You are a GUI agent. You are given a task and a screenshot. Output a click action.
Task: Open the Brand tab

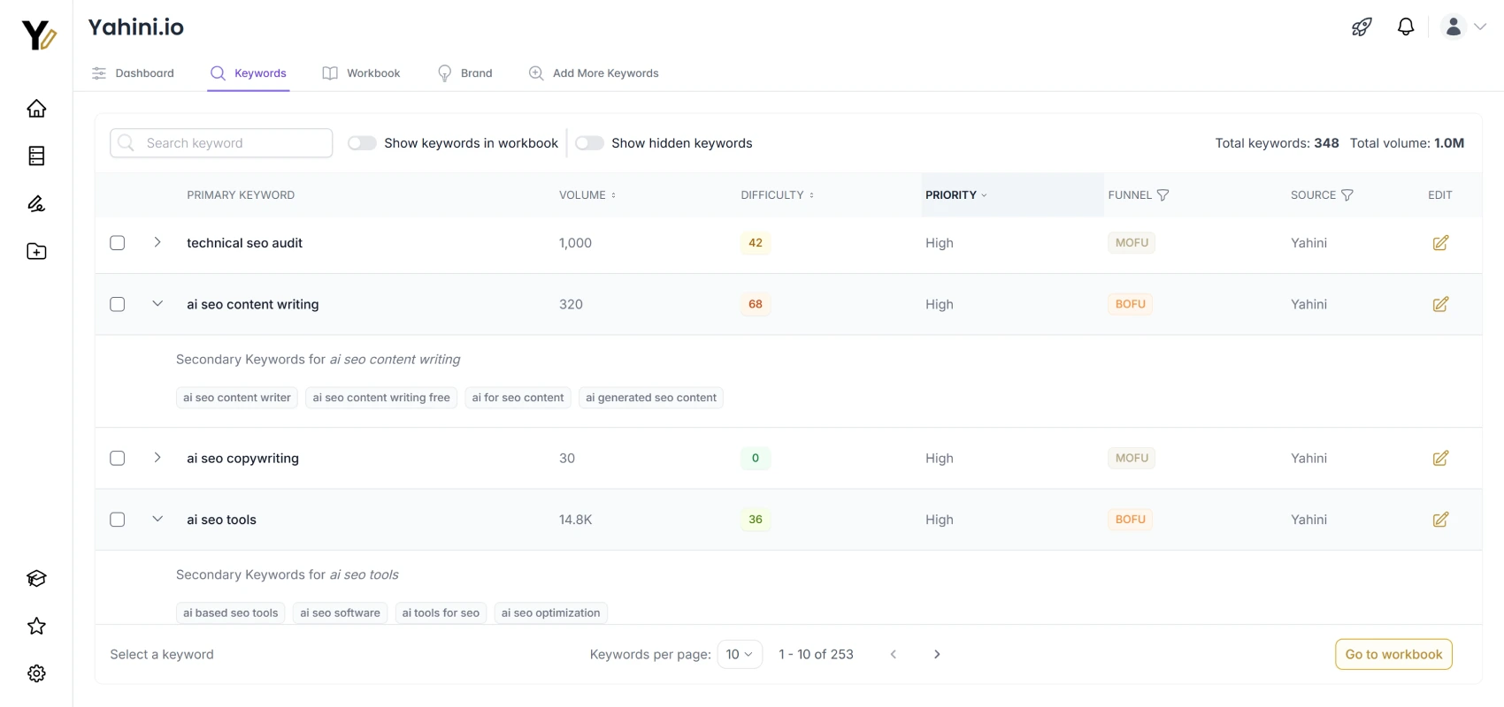click(464, 73)
